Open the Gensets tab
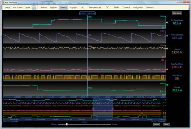 (150, 7)
